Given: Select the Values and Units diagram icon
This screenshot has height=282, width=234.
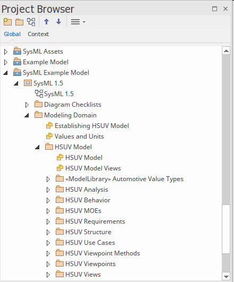Looking at the screenshot, I should point(49,136).
